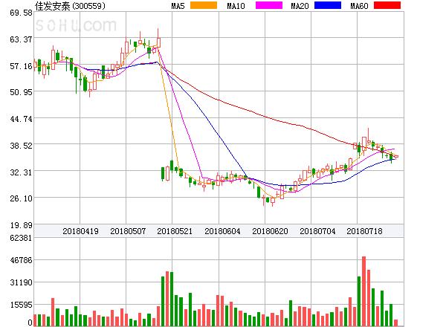The width and height of the screenshot is (446, 327).
Task: Click the 44.74 price axis label
Action: click(21, 119)
